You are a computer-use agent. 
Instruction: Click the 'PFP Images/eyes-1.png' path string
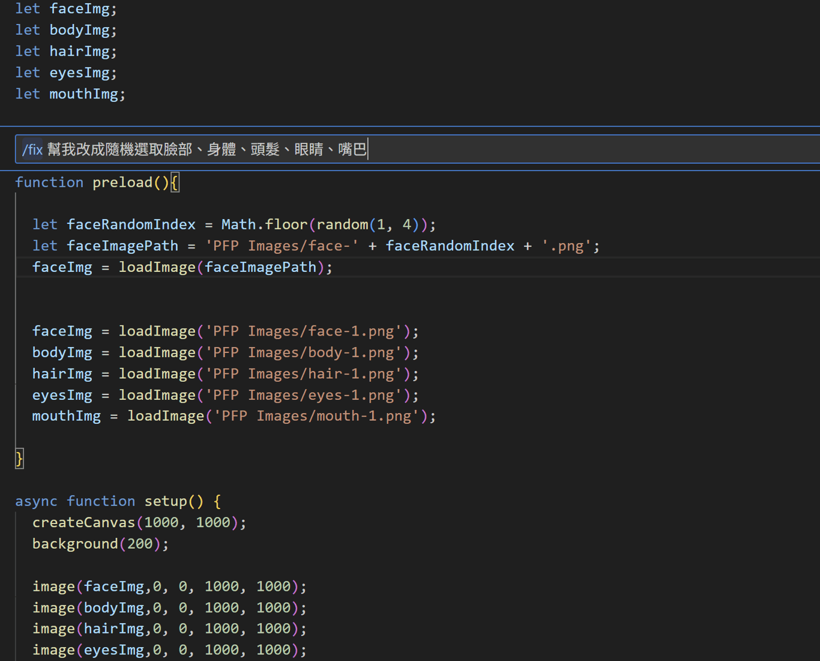(304, 395)
